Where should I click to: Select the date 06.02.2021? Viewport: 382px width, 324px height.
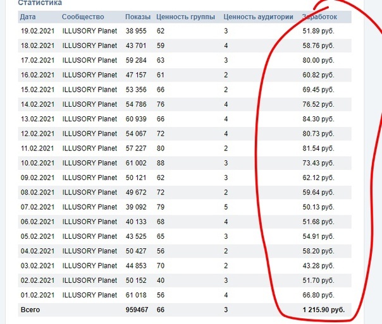pyautogui.click(x=37, y=222)
